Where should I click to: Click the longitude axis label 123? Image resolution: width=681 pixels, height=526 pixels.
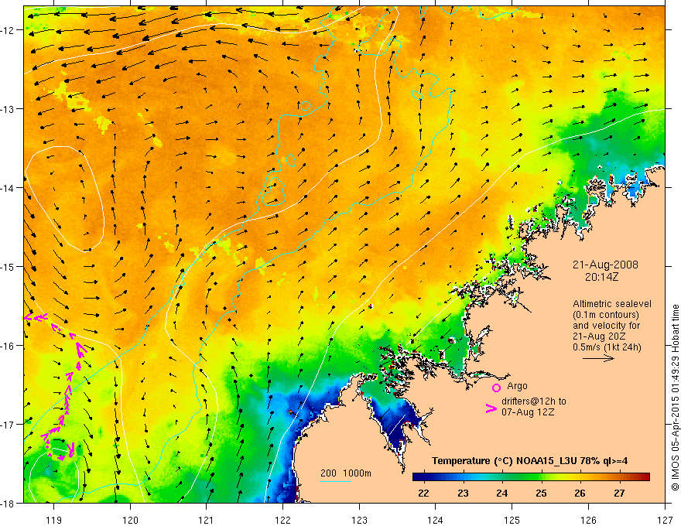click(x=359, y=520)
